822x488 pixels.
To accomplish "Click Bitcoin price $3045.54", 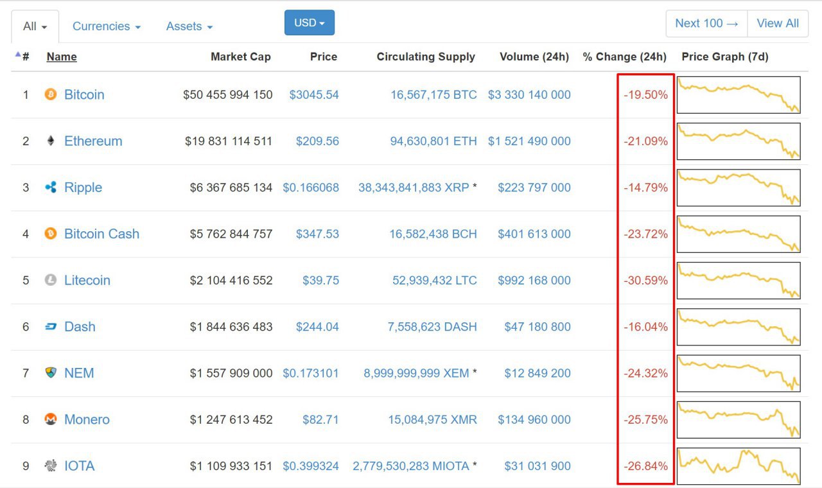I will 314,94.
